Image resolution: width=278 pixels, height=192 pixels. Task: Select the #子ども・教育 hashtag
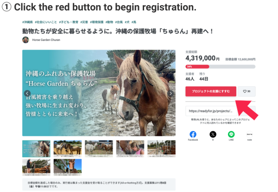[69, 22]
